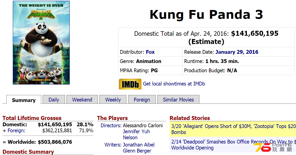Select the Summary tab
296x155 pixels.
24,100
